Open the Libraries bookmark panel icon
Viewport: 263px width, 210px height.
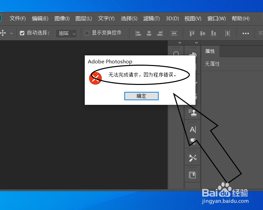click(193, 175)
